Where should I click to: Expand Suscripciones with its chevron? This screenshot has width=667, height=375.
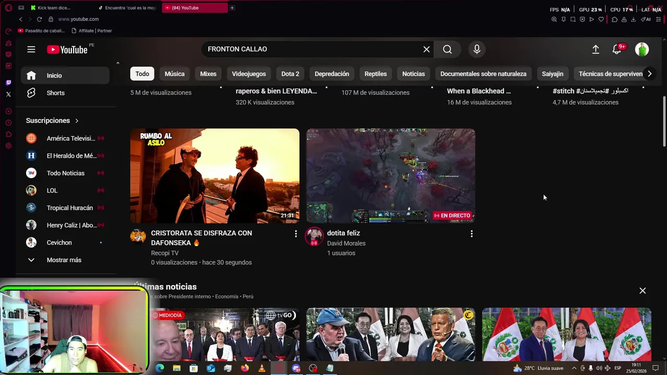[77, 121]
